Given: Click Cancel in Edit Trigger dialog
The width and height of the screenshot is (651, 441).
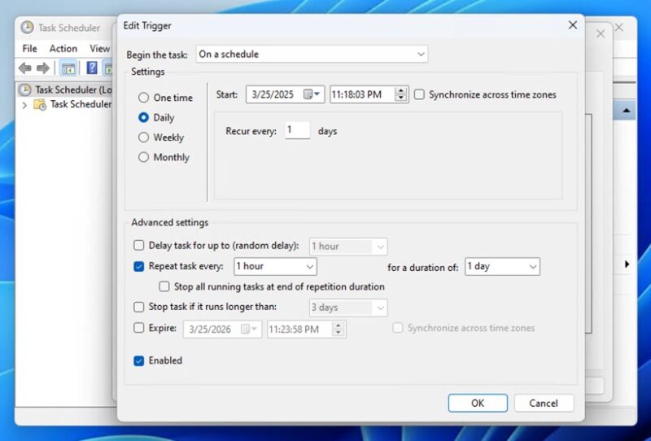Looking at the screenshot, I should point(544,403).
